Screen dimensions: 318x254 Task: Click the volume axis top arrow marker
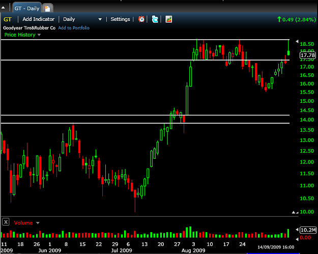[x=297, y=230]
